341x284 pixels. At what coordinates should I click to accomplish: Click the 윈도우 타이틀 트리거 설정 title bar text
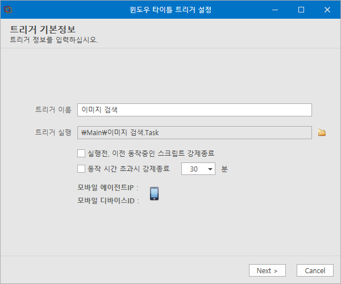point(170,10)
